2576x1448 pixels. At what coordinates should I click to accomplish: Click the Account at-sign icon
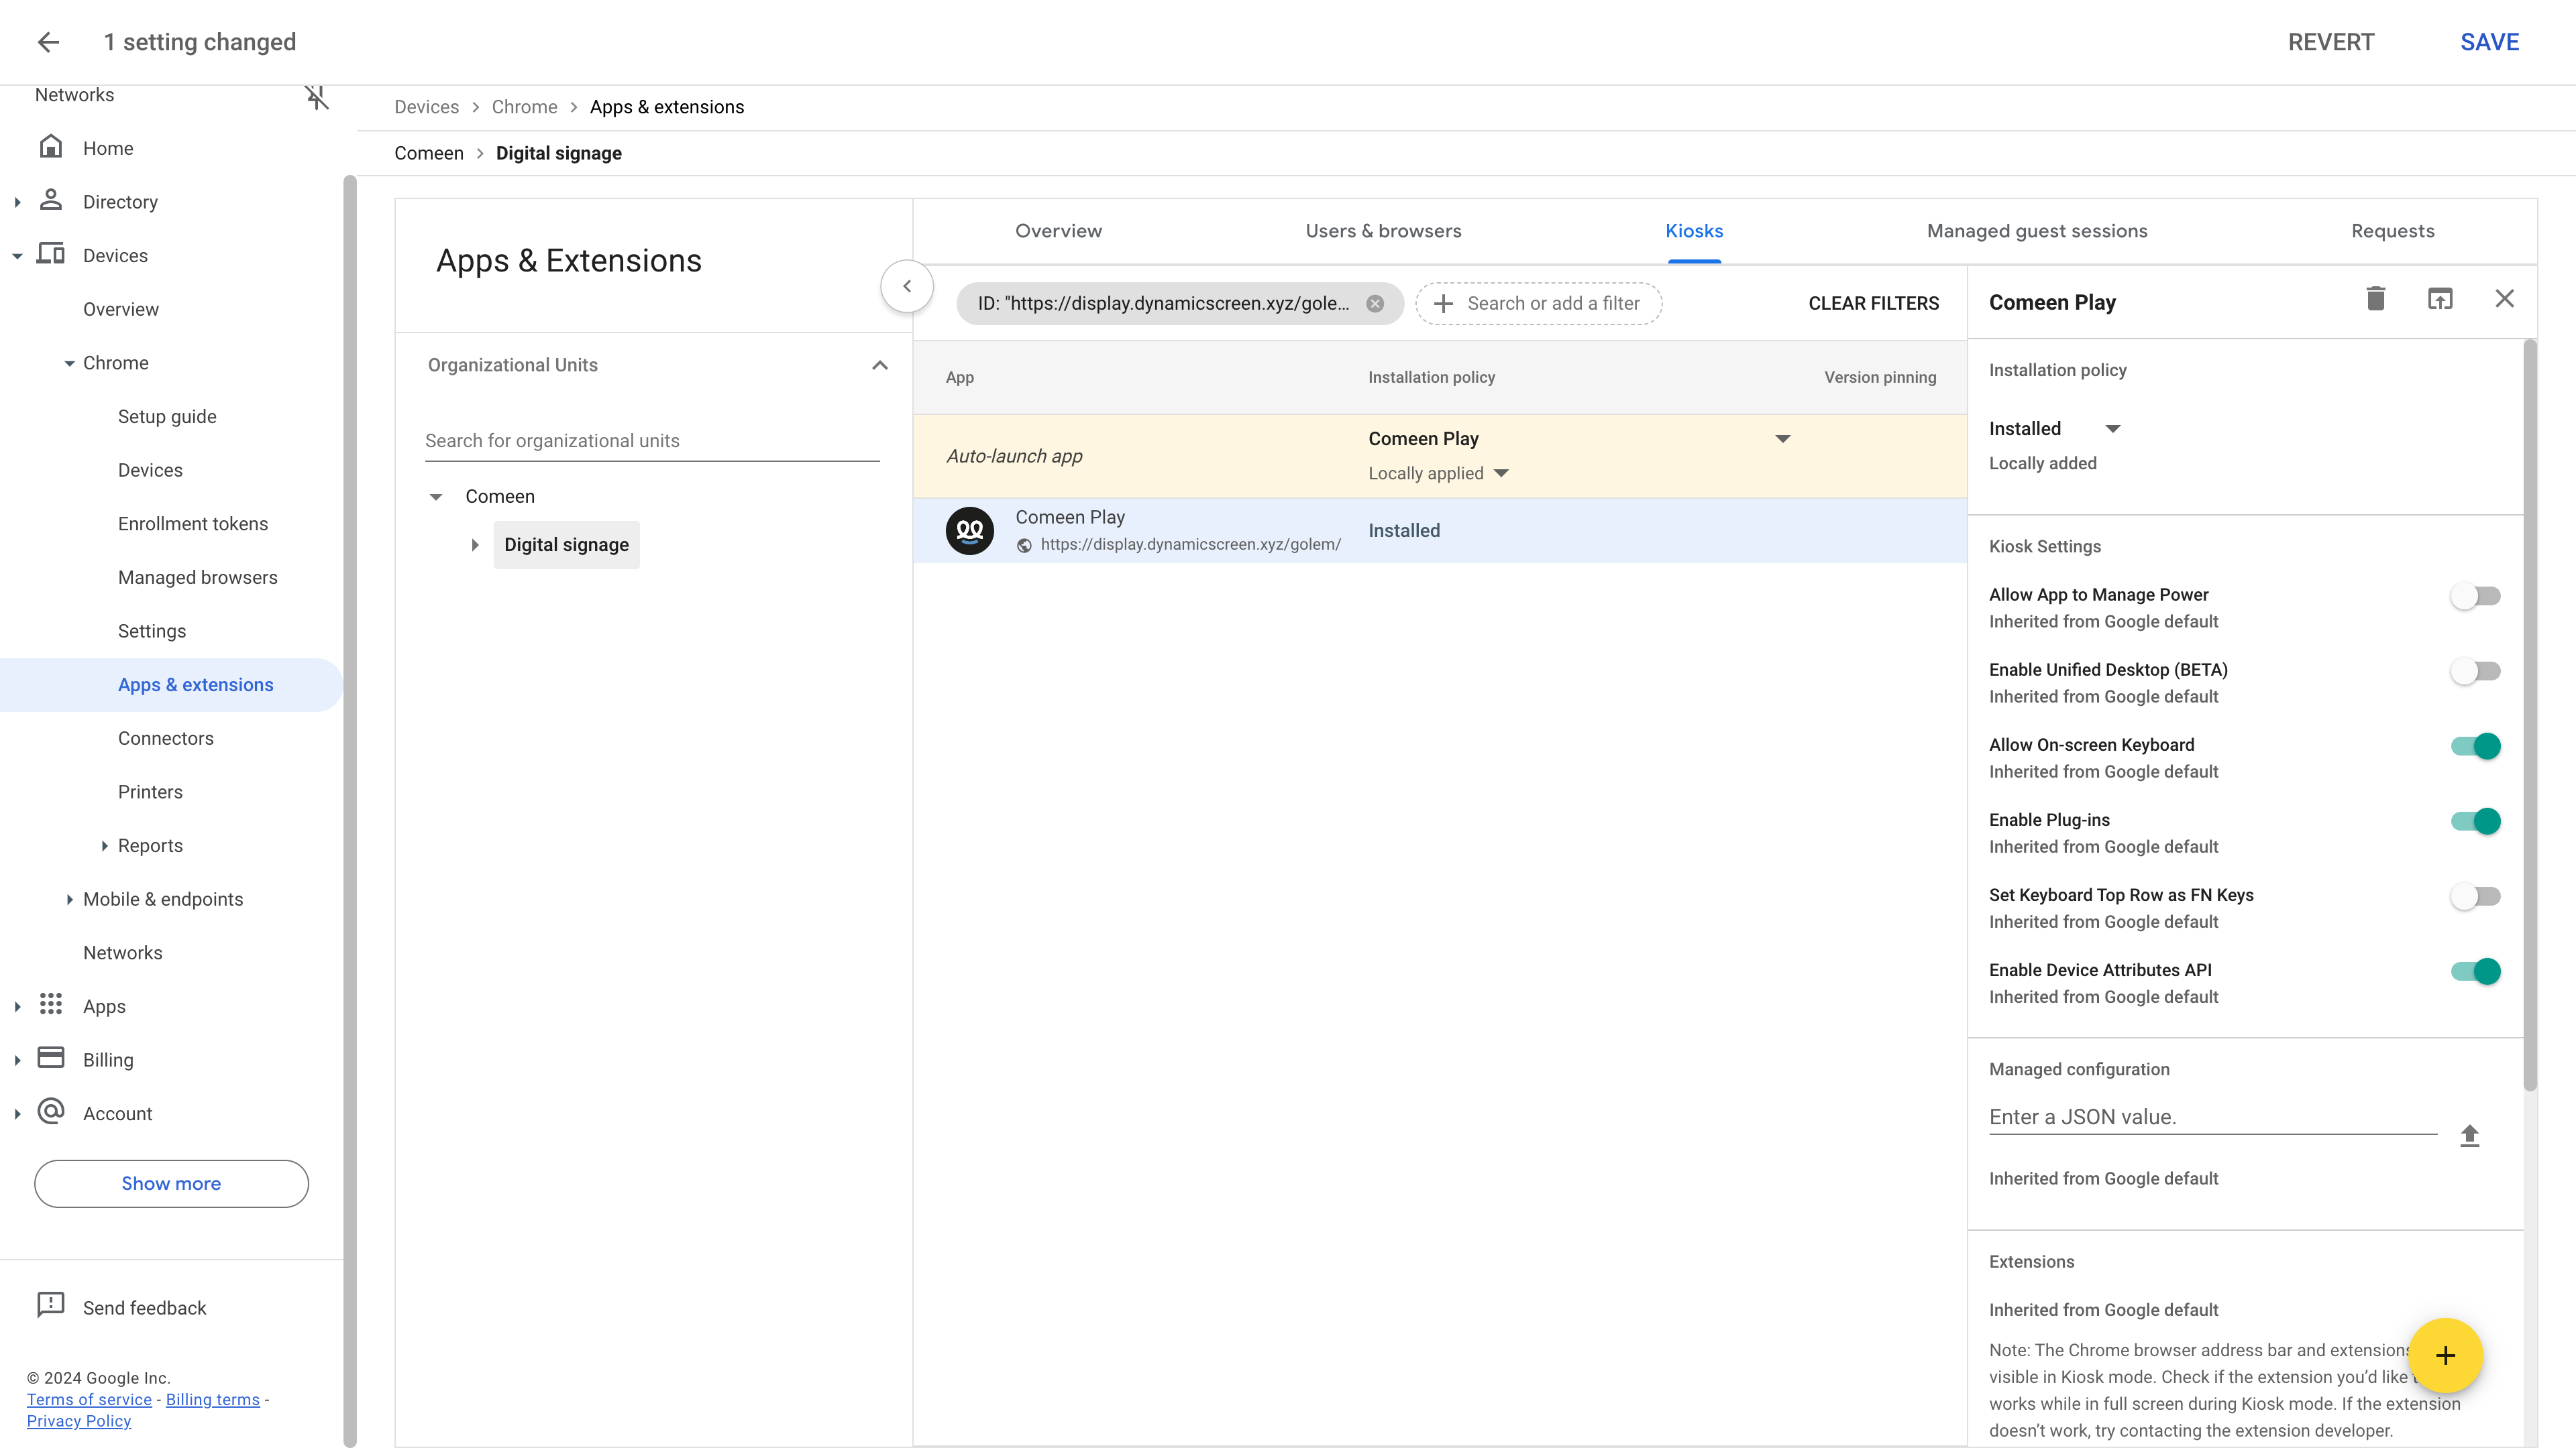coord(51,1111)
